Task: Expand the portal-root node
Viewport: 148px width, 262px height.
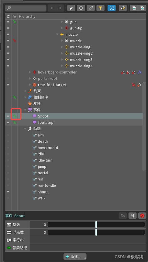Action: pos(30,78)
